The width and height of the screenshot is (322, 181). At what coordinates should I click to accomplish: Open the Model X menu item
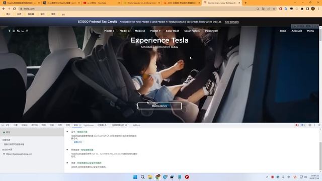click(140, 31)
